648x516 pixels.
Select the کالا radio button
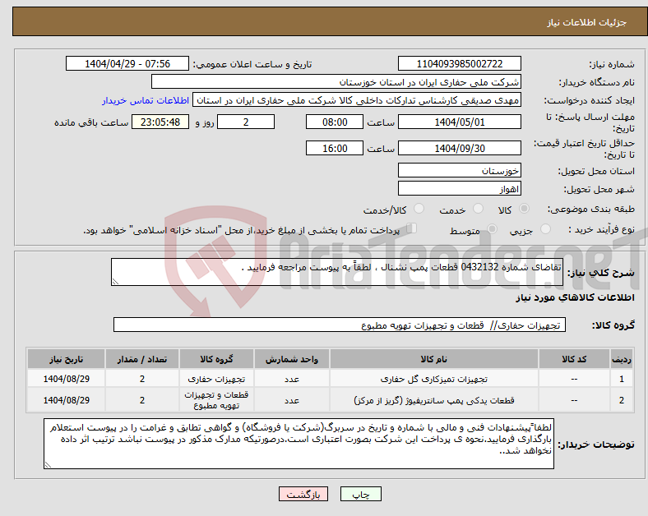[524, 209]
